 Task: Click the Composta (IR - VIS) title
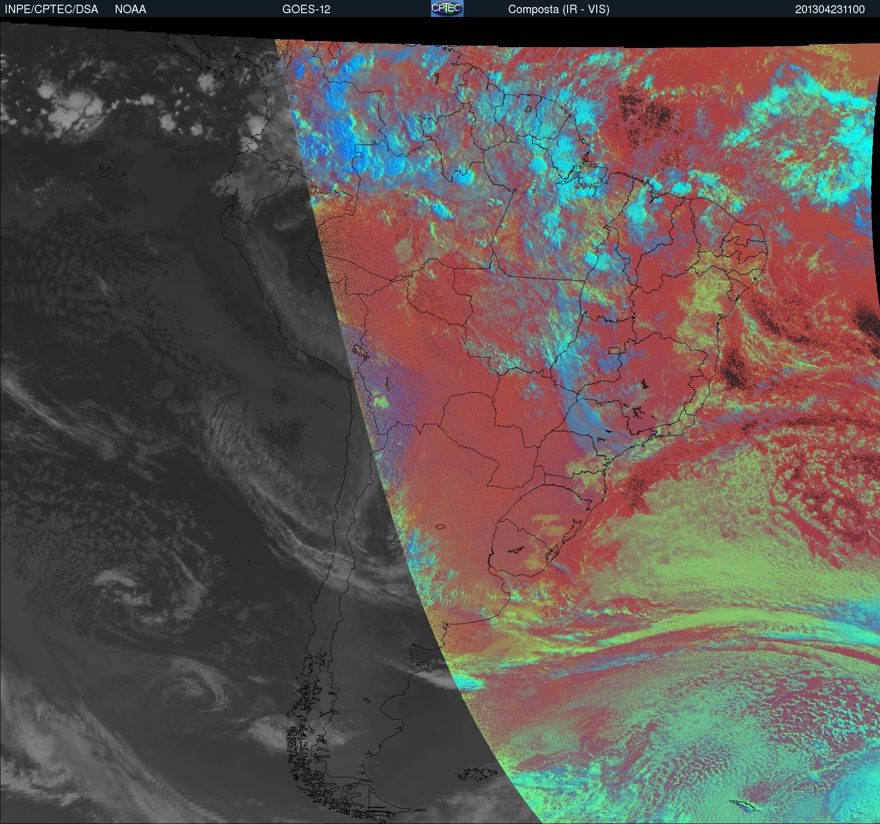[559, 9]
